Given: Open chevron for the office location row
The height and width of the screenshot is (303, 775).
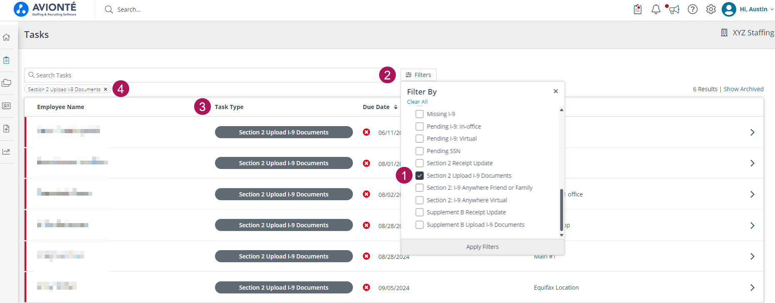Looking at the screenshot, I should 752,194.
